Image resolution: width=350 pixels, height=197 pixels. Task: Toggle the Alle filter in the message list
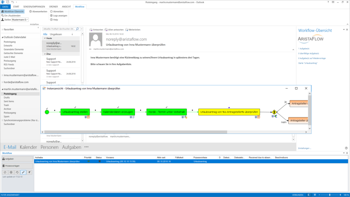click(45, 34)
